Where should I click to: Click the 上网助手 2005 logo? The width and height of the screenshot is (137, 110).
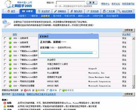(x=18, y=4)
